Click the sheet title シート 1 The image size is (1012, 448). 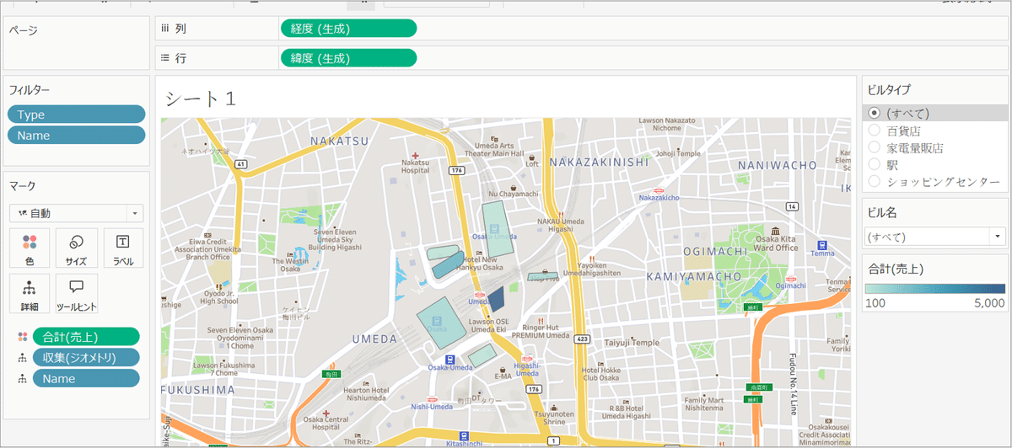click(x=200, y=99)
